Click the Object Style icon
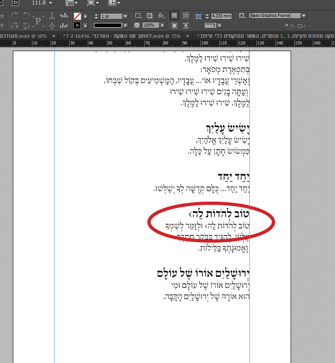The height and width of the screenshot is (363, 335). [242, 16]
